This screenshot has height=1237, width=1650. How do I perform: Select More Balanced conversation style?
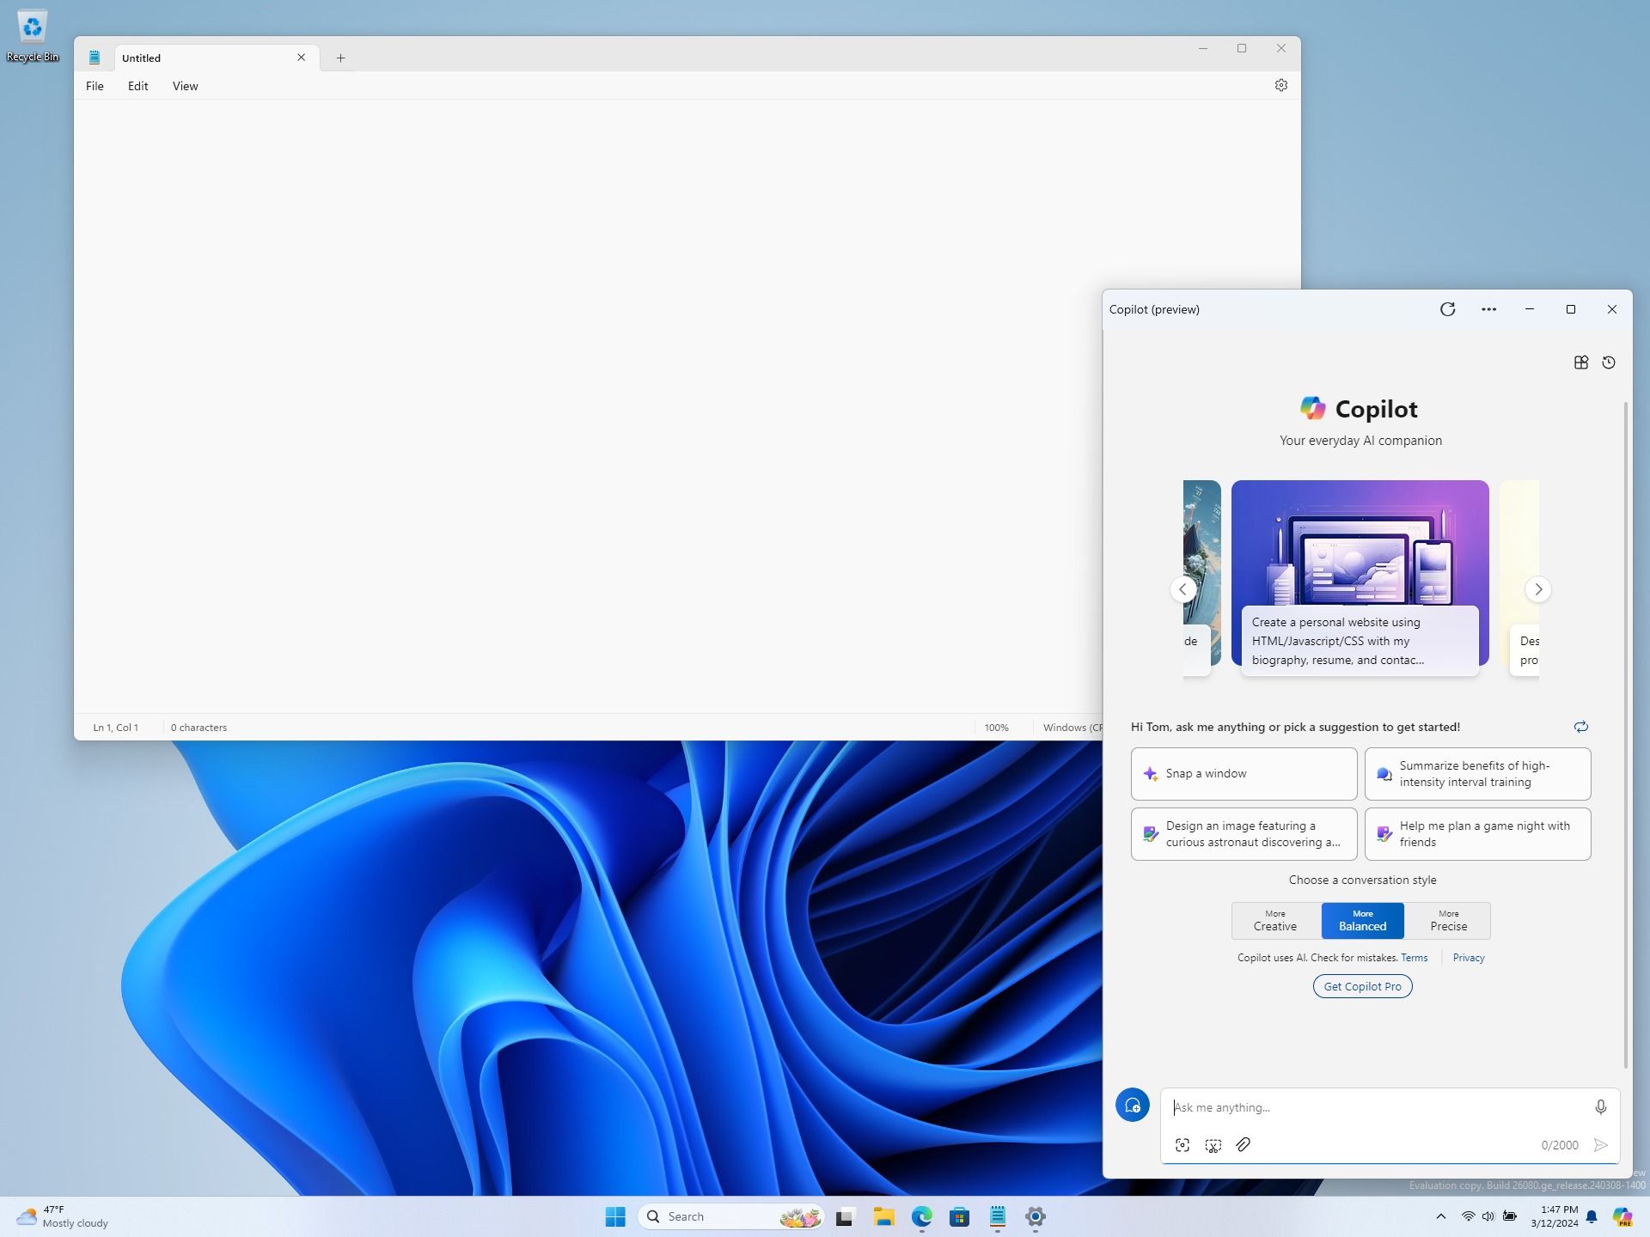coord(1361,920)
